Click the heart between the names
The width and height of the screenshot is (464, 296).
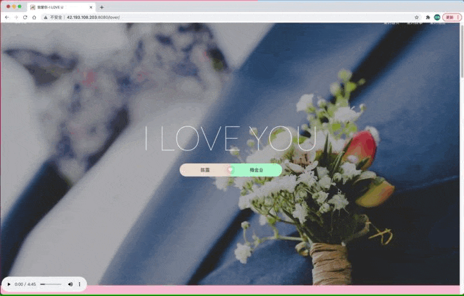pyautogui.click(x=231, y=170)
